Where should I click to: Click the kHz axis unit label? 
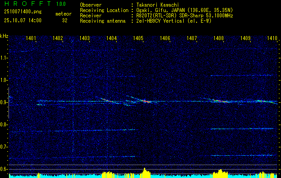coord(4,36)
